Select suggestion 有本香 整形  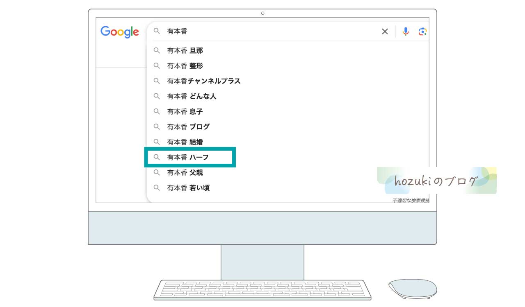[185, 65]
